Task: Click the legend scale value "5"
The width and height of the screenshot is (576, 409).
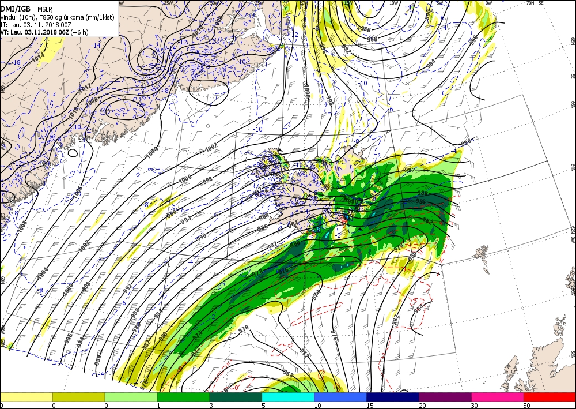Action: click(264, 406)
